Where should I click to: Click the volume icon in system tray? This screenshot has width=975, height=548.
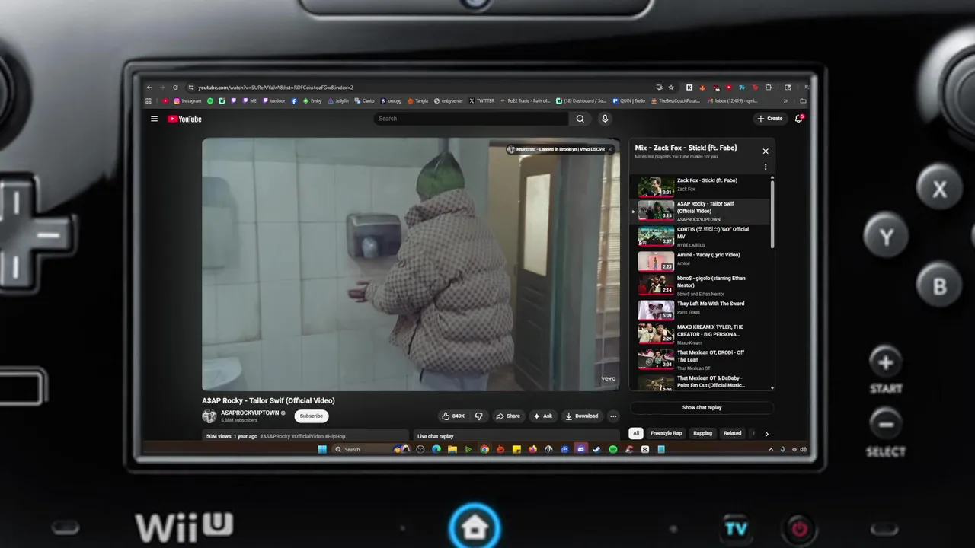803,450
